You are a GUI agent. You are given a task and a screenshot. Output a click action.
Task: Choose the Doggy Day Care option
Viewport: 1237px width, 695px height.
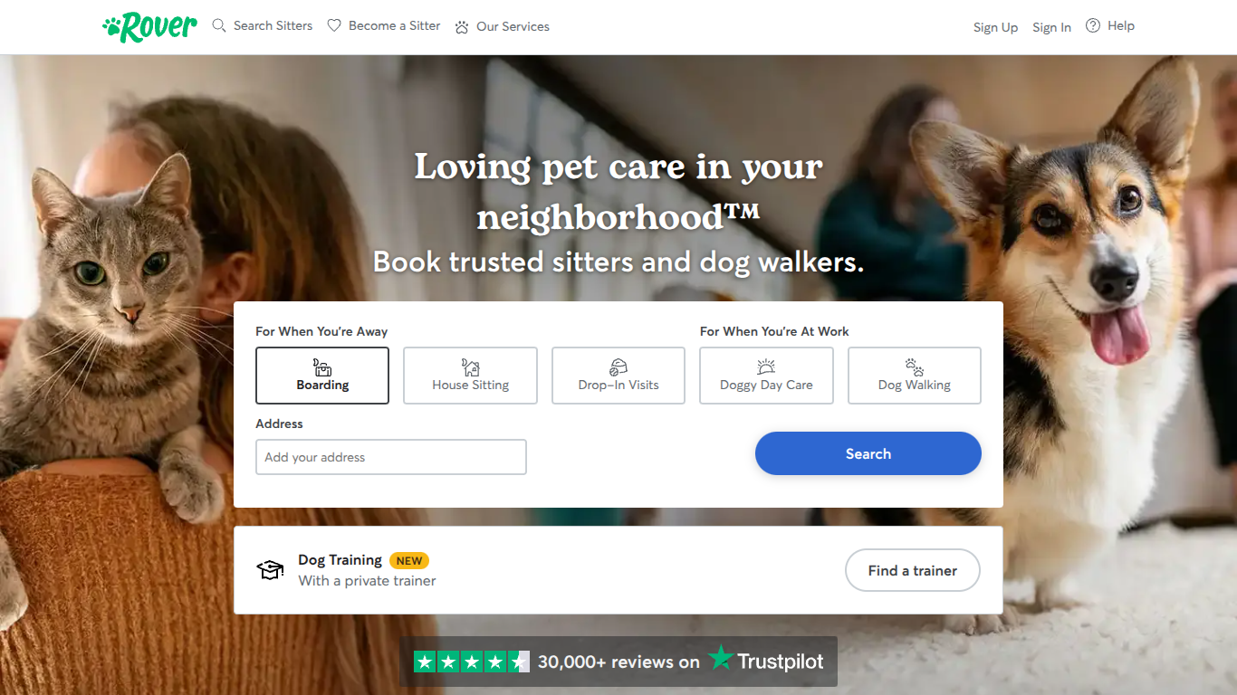pyautogui.click(x=766, y=376)
